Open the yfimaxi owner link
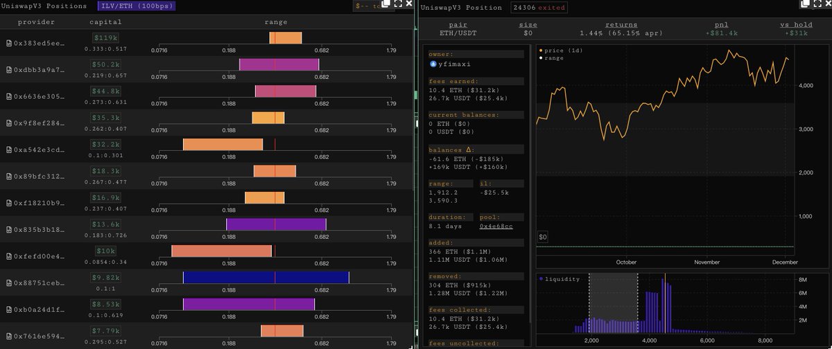 point(454,64)
